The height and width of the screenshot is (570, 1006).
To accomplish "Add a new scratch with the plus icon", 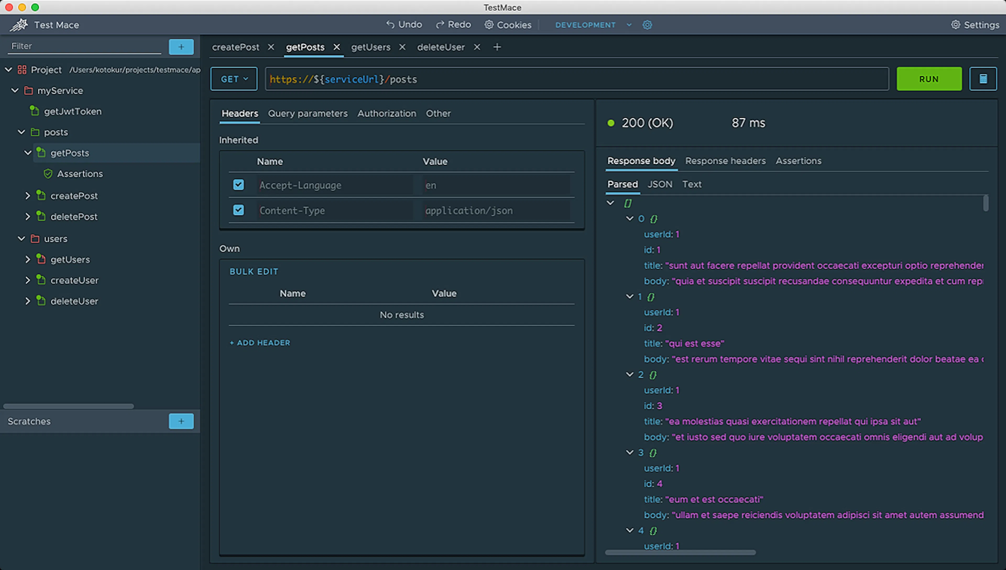I will (181, 421).
